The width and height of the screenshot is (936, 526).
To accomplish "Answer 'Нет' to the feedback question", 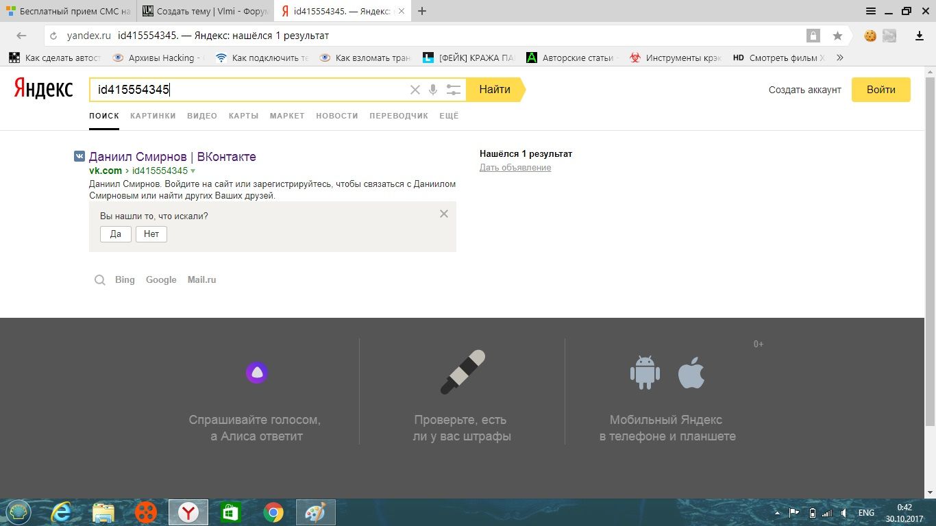I will pos(151,234).
